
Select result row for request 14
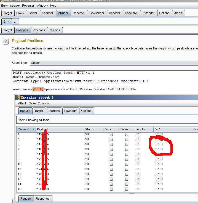107,184
